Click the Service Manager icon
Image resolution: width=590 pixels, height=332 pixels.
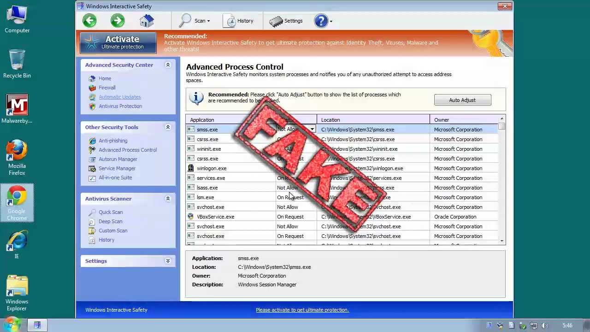92,168
